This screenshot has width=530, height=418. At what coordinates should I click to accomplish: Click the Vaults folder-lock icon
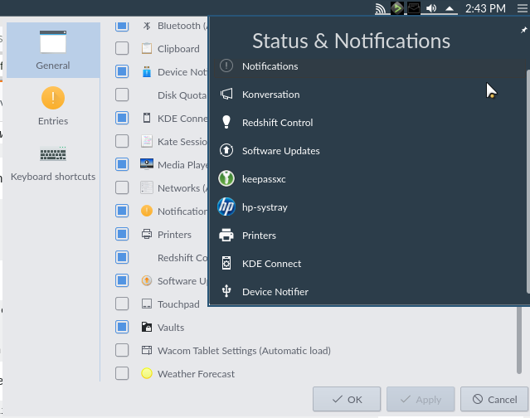tap(147, 327)
